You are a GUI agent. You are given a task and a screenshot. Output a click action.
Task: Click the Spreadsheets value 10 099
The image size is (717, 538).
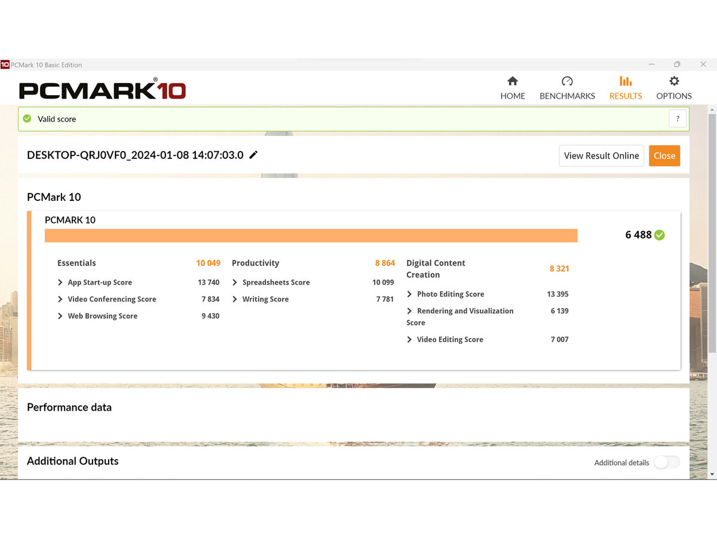click(x=383, y=282)
